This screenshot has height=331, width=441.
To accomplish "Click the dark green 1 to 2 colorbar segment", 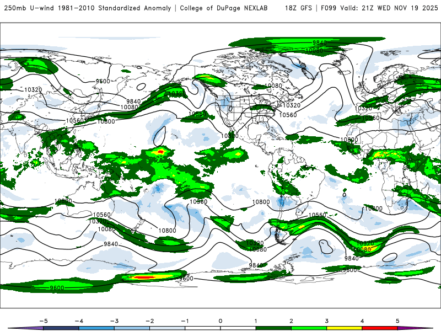I will pyautogui.click(x=273, y=328).
